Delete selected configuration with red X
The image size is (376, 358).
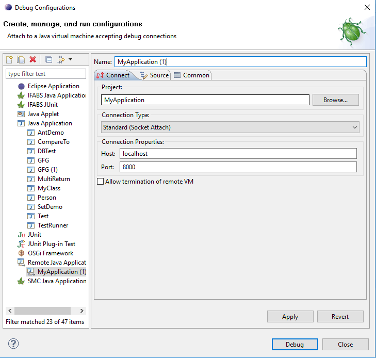(x=32, y=60)
